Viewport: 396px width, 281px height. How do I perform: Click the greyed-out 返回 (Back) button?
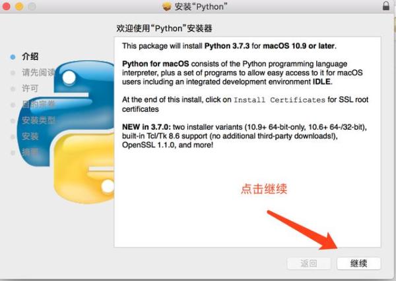click(x=309, y=263)
